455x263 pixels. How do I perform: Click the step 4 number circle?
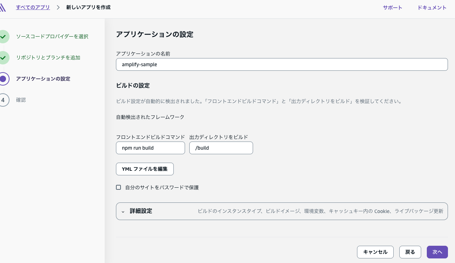click(x=3, y=100)
